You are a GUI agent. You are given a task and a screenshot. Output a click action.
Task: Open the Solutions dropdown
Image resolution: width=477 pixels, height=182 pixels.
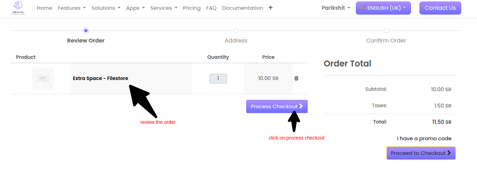point(106,8)
